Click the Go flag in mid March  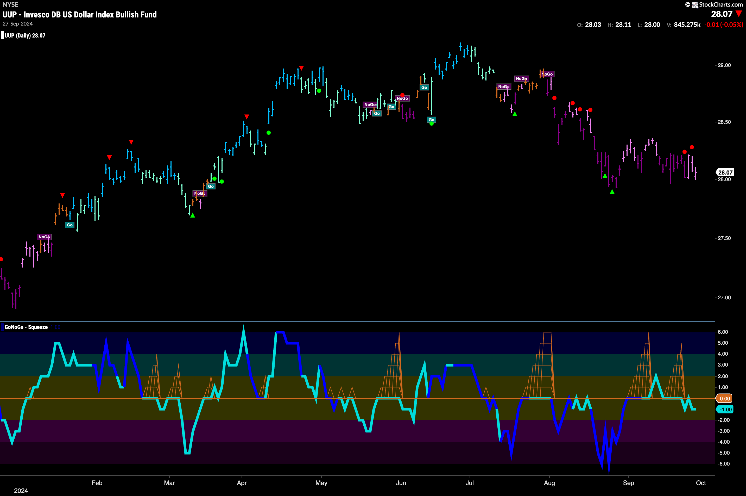211,186
